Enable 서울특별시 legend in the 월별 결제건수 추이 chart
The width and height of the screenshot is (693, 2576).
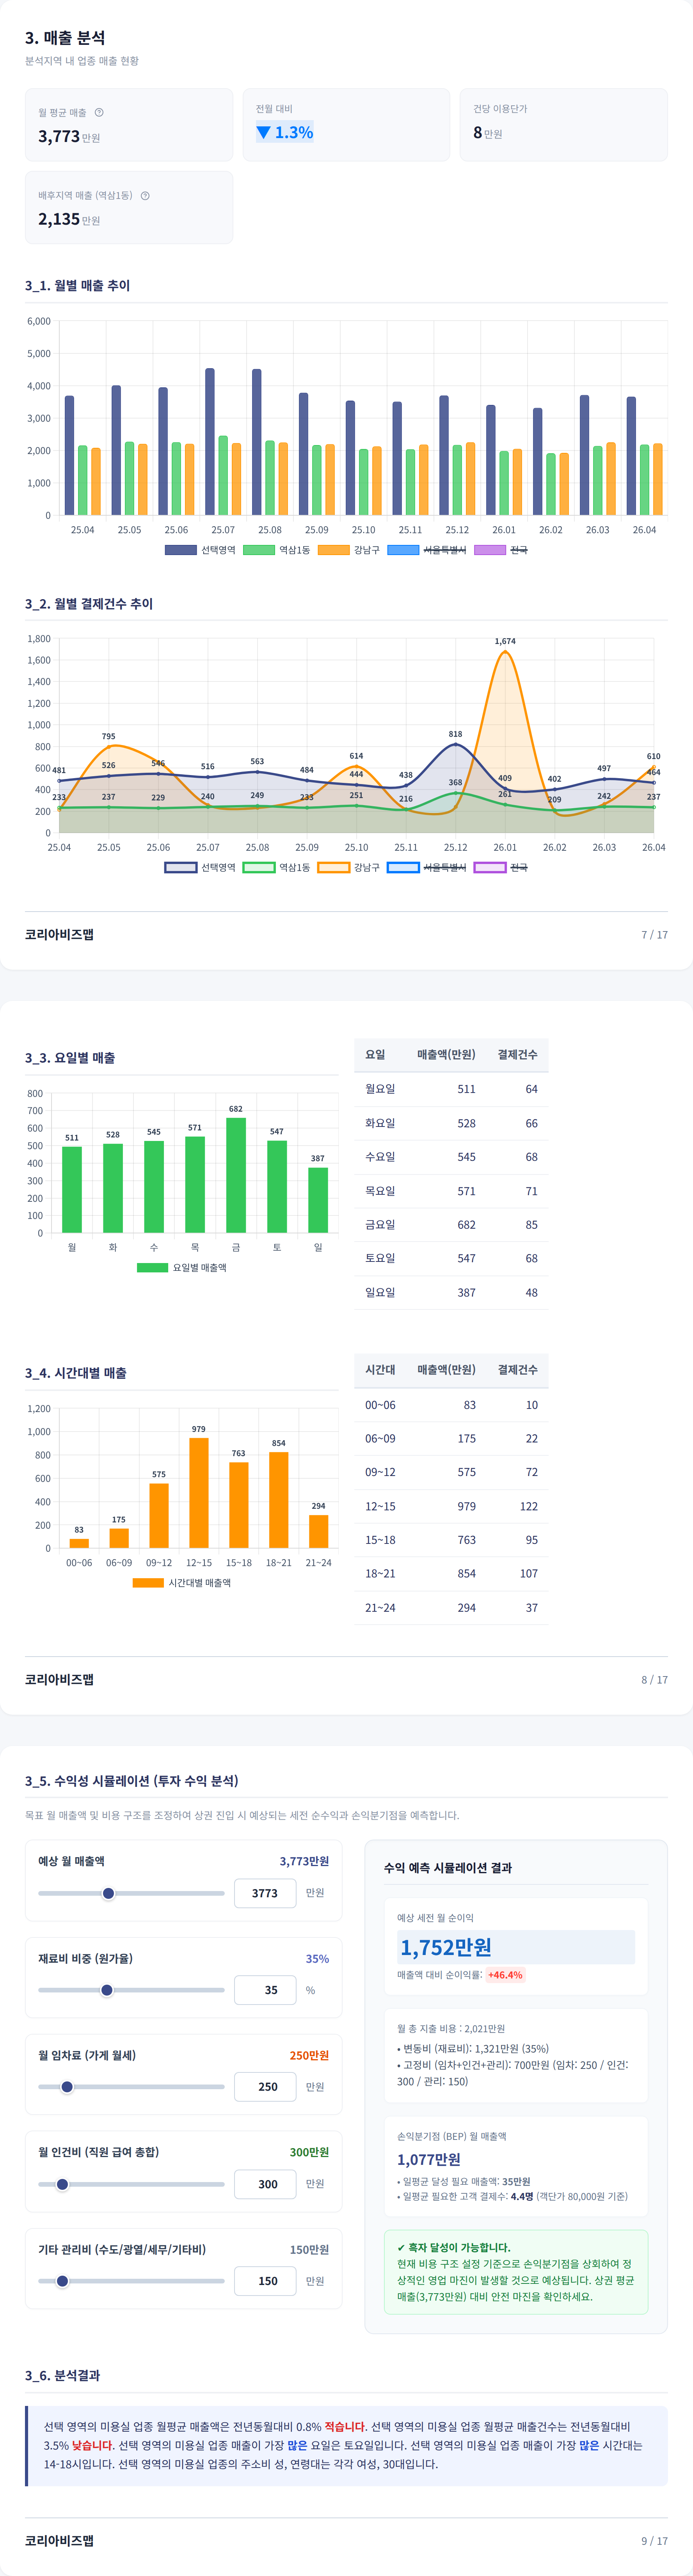427,867
